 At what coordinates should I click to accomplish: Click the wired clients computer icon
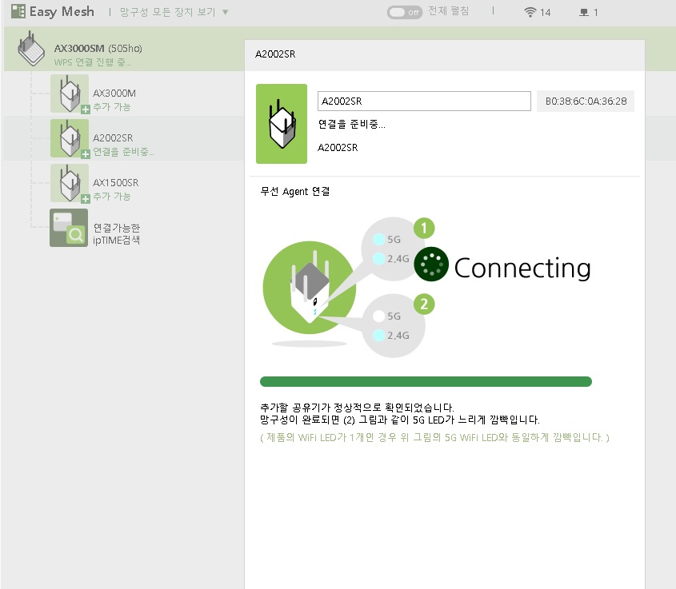[584, 13]
